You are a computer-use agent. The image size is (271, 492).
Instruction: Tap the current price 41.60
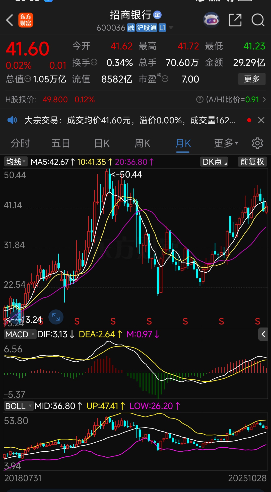(28, 49)
